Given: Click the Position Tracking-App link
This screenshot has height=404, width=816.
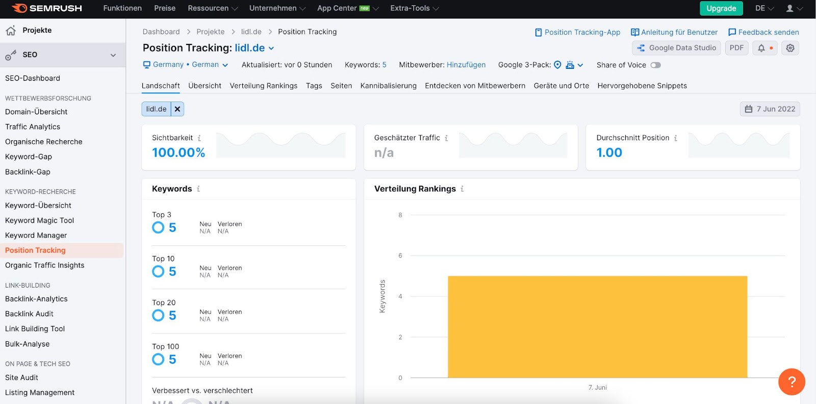Looking at the screenshot, I should 577,32.
